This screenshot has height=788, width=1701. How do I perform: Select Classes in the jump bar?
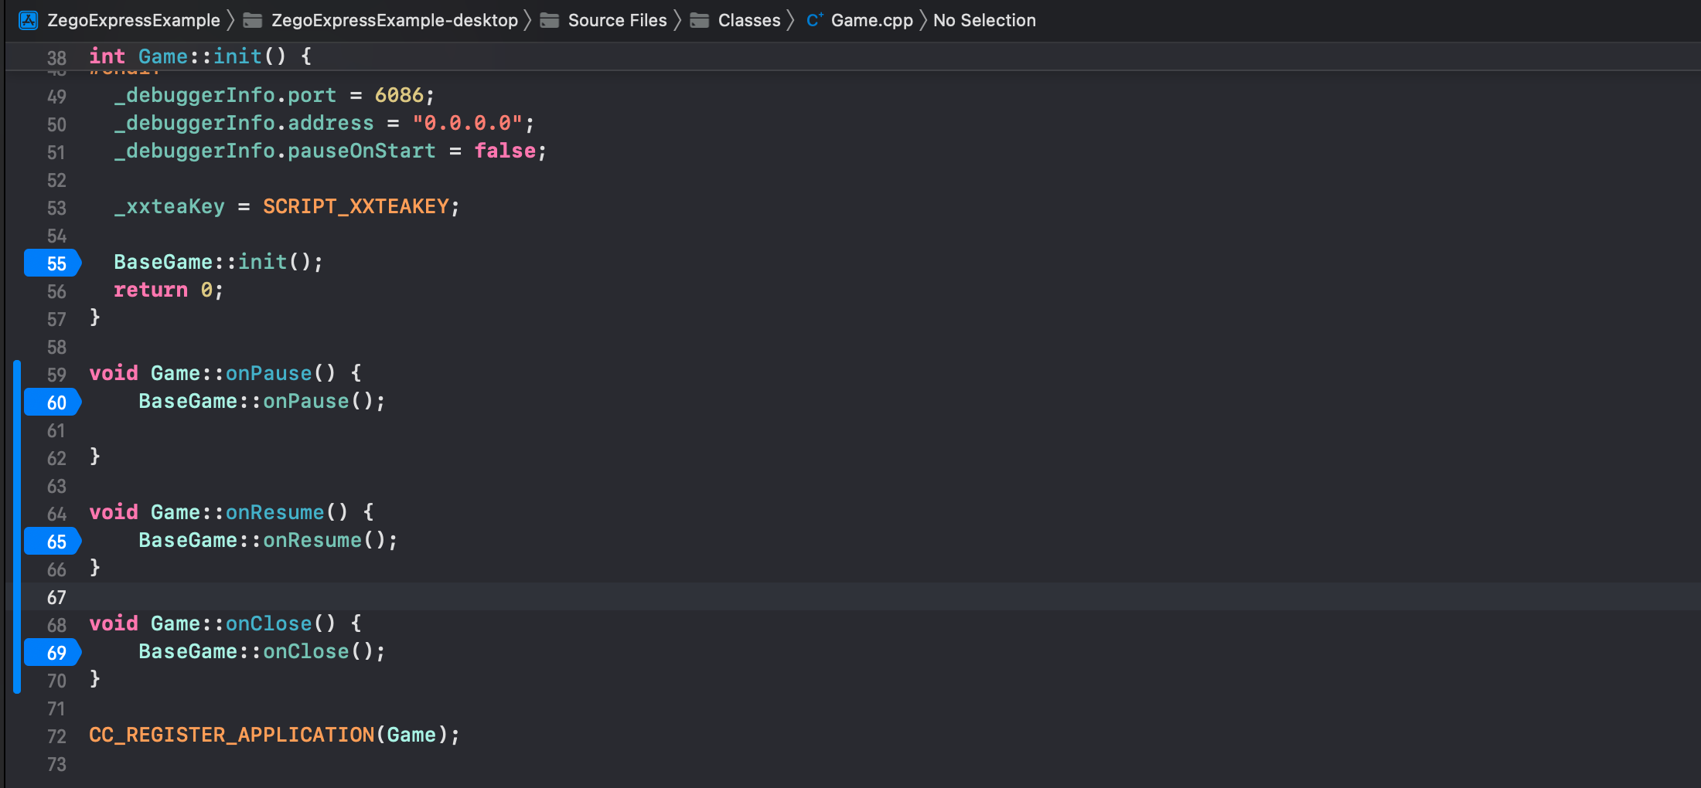pos(749,20)
